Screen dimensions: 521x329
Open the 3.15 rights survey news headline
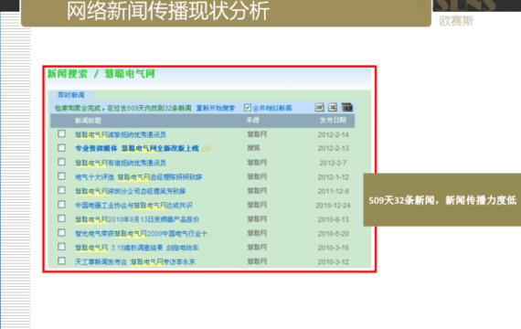coord(137,248)
